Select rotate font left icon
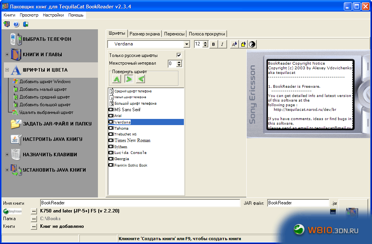The height and width of the screenshot is (244, 372). [x=141, y=79]
